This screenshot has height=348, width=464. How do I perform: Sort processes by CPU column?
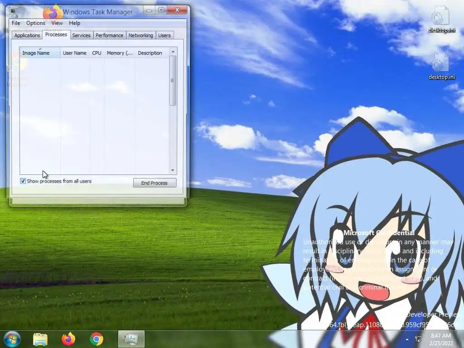click(x=97, y=53)
